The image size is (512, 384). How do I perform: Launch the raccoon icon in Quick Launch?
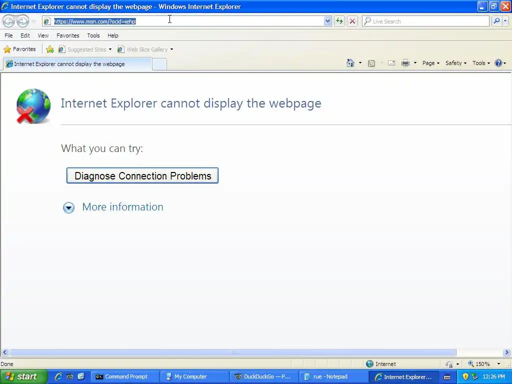click(x=70, y=376)
